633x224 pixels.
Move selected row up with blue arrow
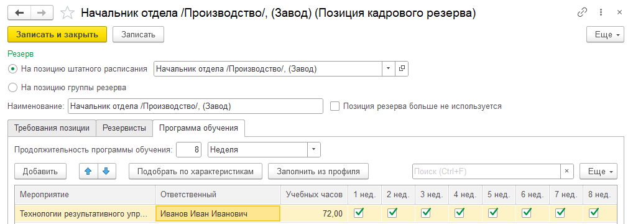click(88, 172)
